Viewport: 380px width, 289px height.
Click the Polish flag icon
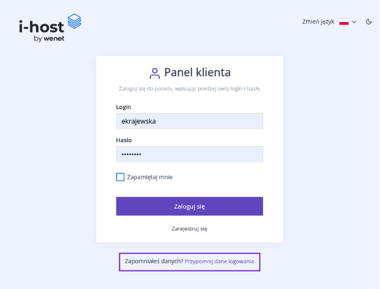click(x=344, y=22)
